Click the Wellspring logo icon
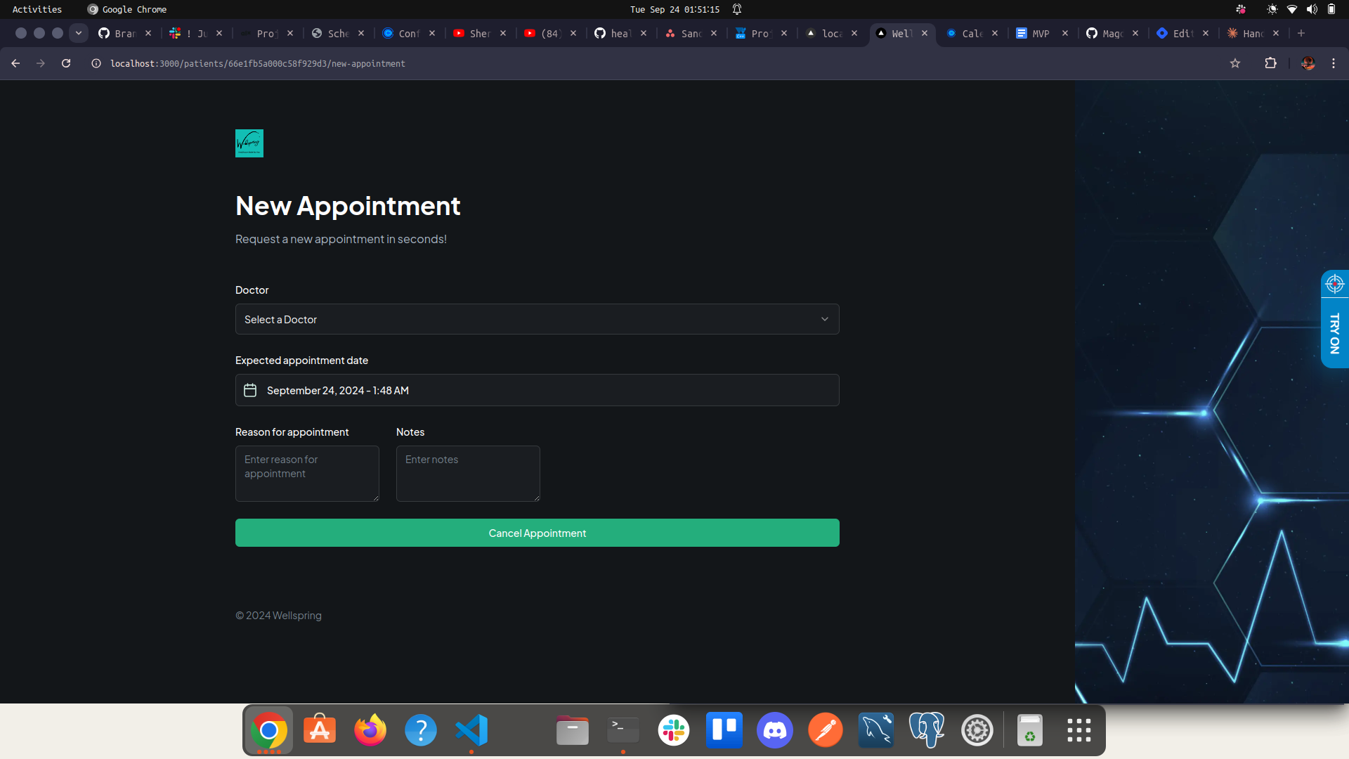This screenshot has width=1349, height=759. click(x=249, y=143)
